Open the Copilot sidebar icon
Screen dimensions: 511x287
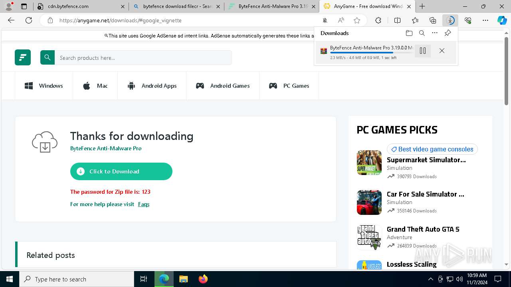click(x=502, y=20)
